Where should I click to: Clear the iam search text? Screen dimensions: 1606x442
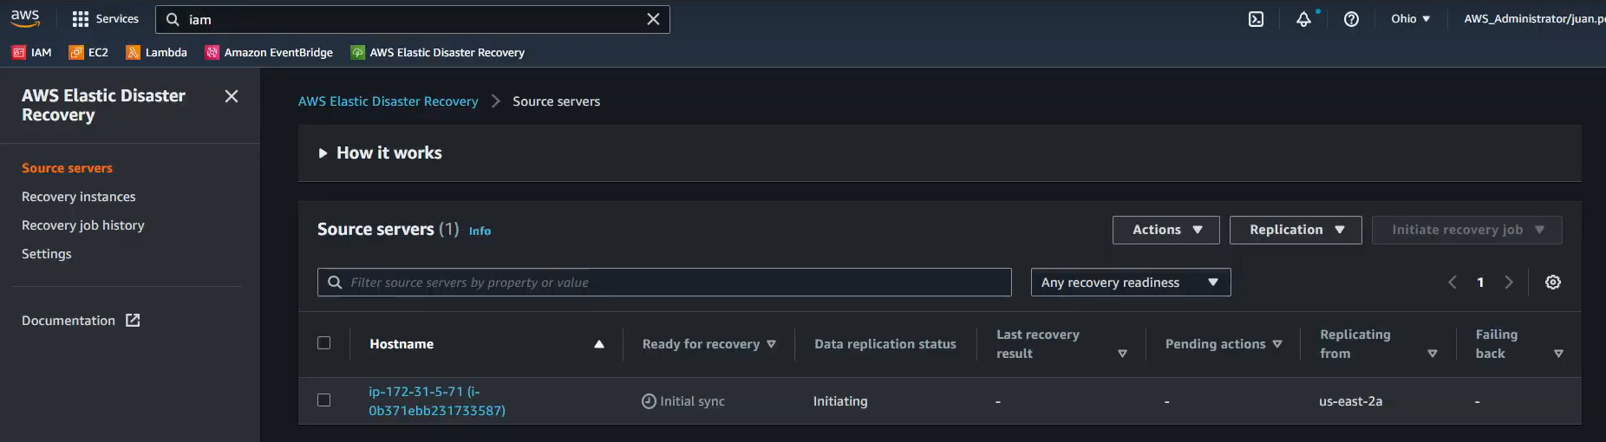tap(653, 19)
